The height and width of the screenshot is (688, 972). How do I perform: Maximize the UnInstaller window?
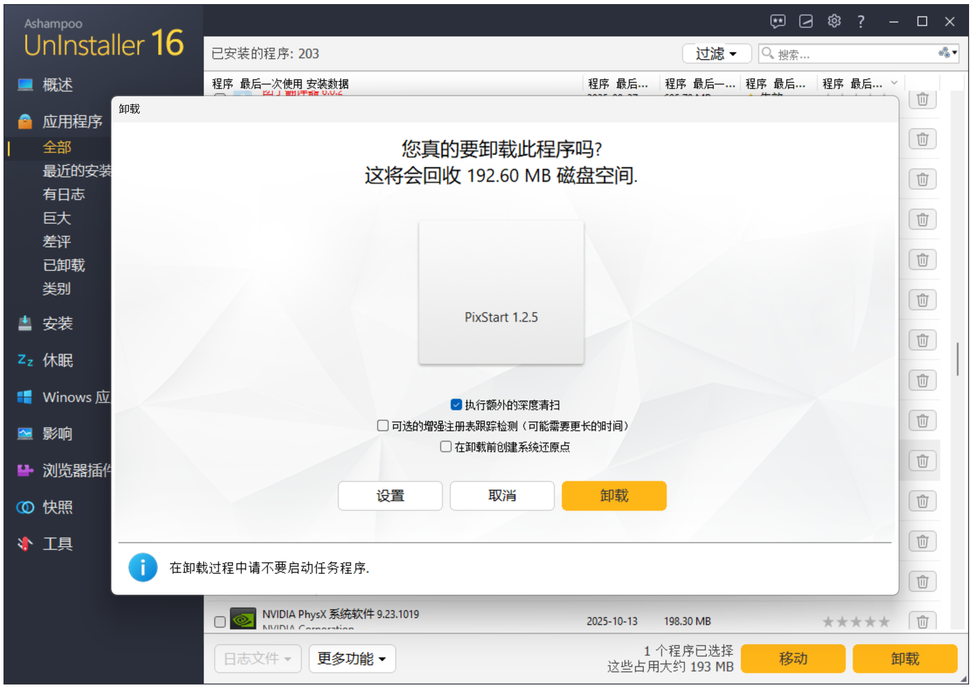pos(922,22)
